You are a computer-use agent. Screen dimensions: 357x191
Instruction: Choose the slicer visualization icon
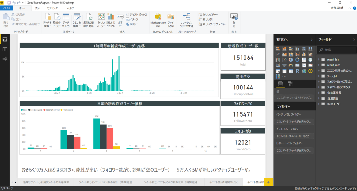[x=278, y=71]
